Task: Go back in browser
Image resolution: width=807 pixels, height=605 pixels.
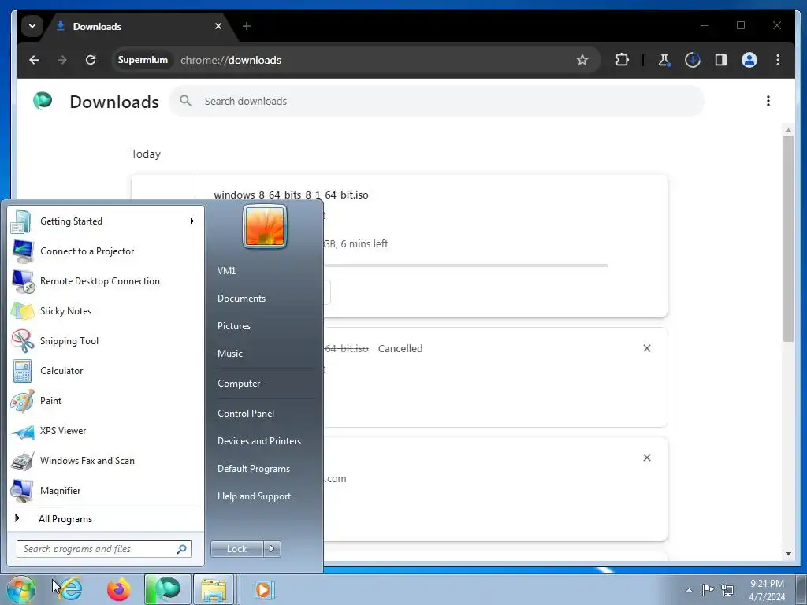Action: pyautogui.click(x=34, y=60)
